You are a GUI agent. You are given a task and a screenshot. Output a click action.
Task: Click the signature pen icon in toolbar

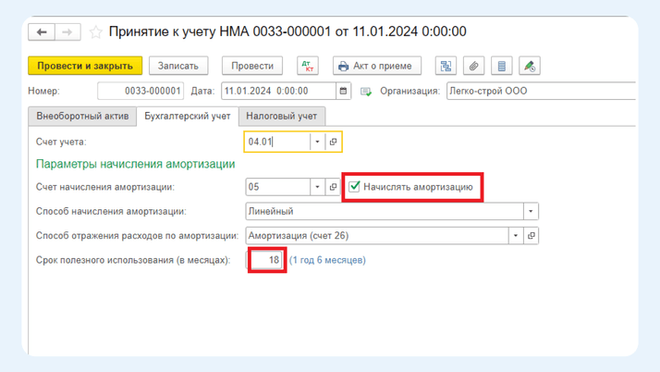tap(530, 66)
